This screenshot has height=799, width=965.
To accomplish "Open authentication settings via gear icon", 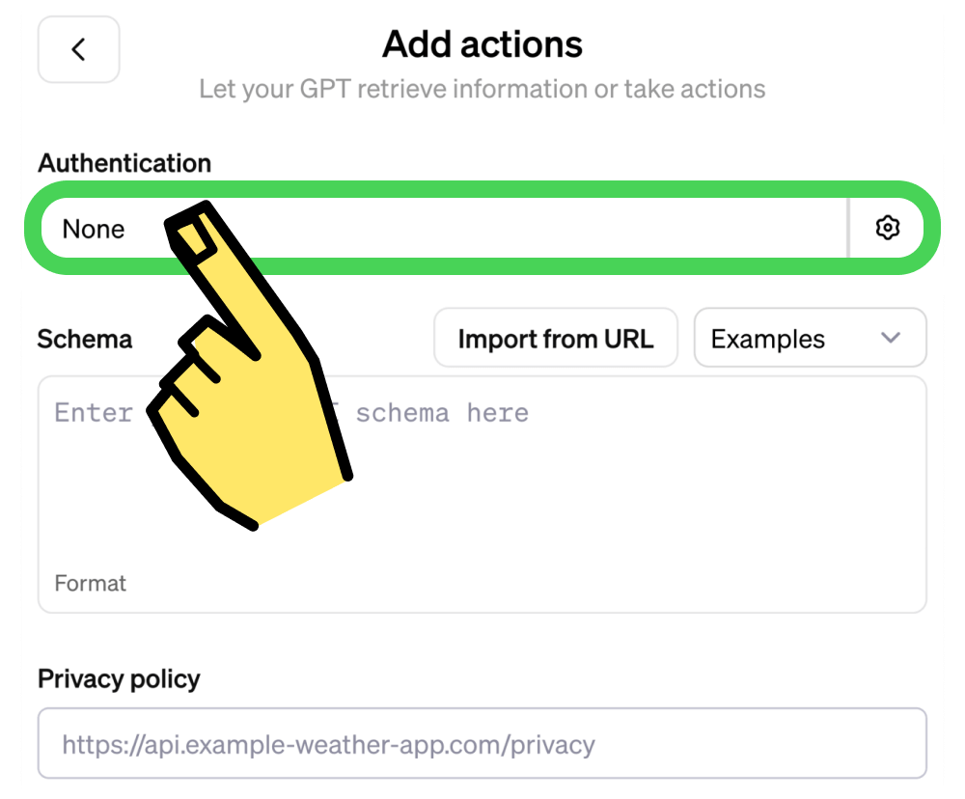I will [887, 228].
